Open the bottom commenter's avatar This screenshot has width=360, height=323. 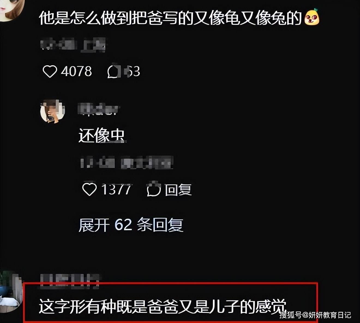[11, 292]
